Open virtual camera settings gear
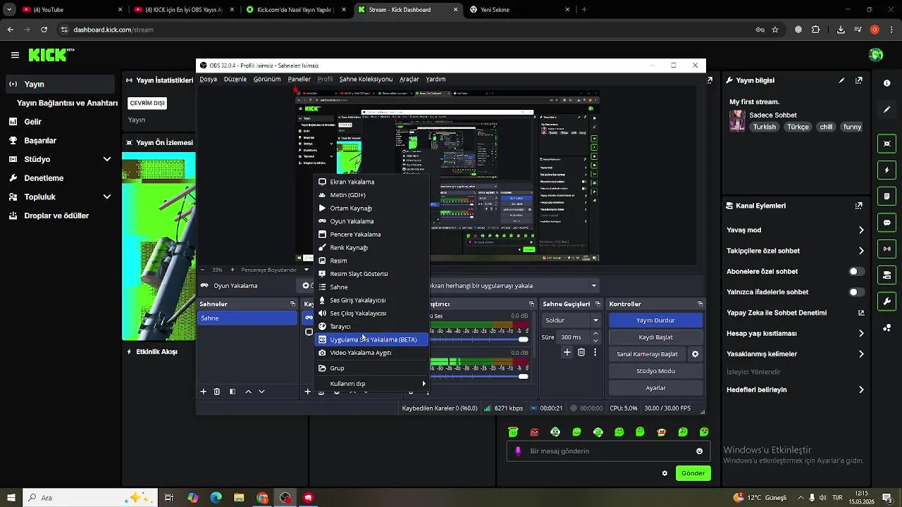Viewport: 902px width, 507px height. pos(695,354)
